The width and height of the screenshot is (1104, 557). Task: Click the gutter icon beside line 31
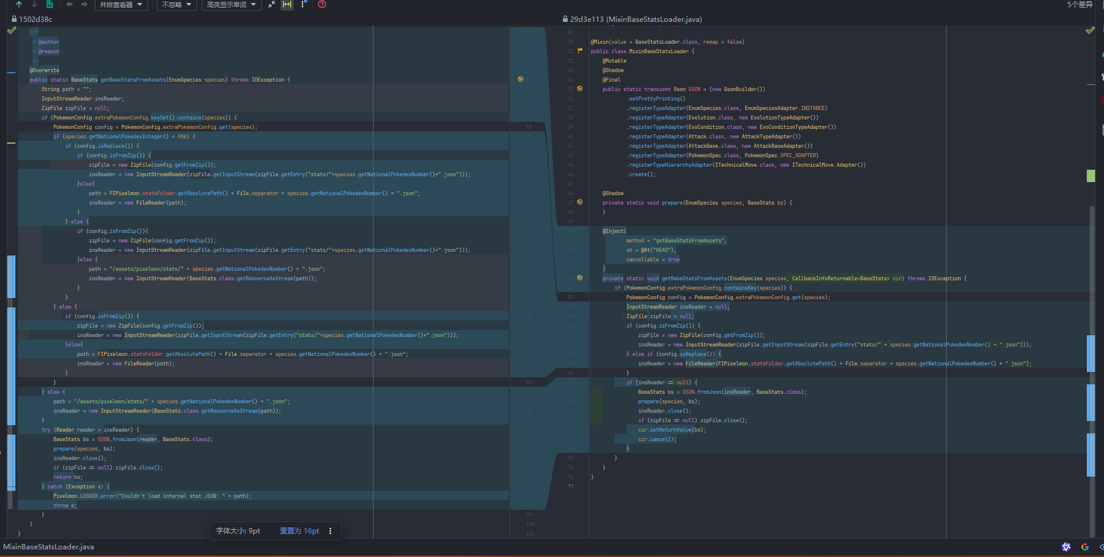tap(580, 51)
